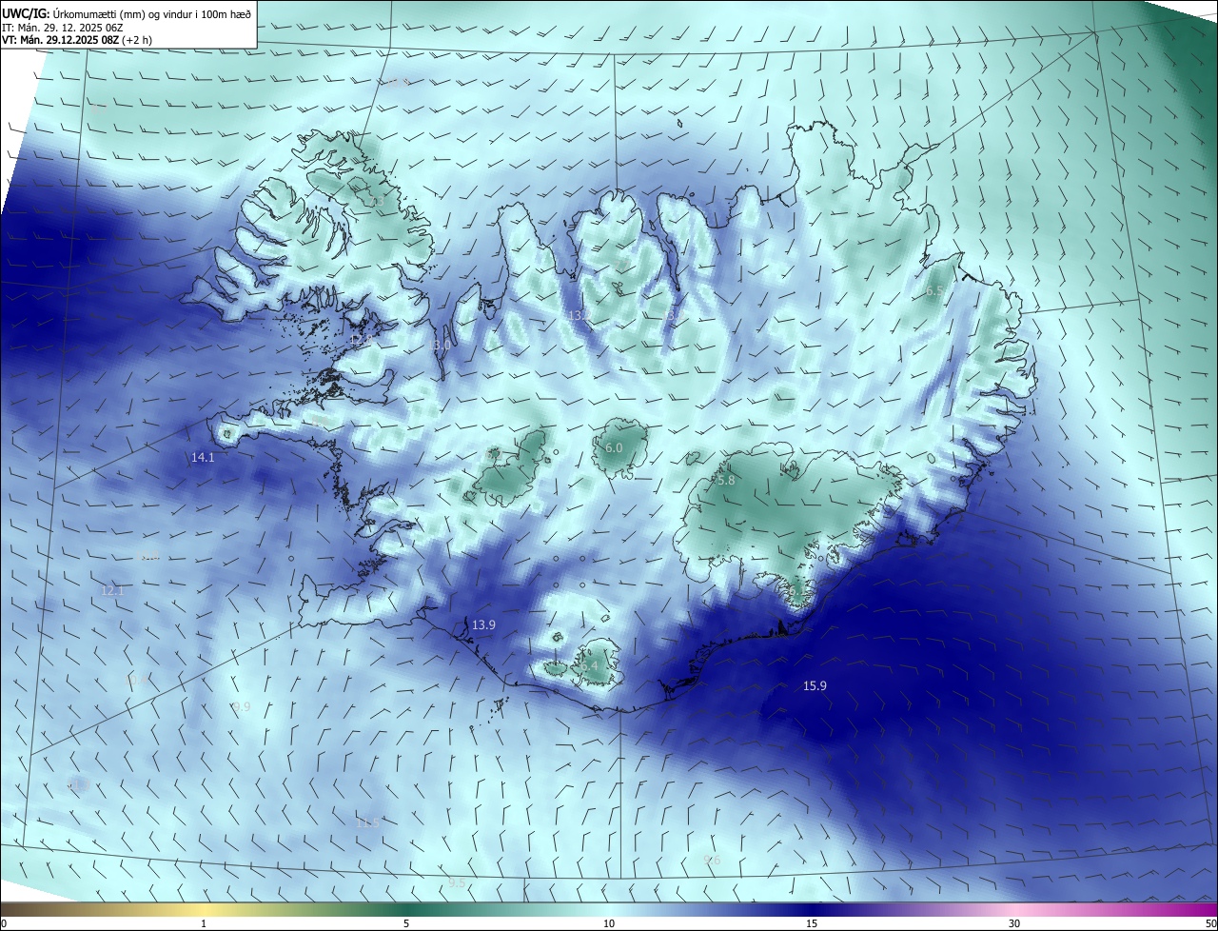The width and height of the screenshot is (1218, 931).
Task: Click the 10.4 value in southwest ocean
Action: coord(136,680)
